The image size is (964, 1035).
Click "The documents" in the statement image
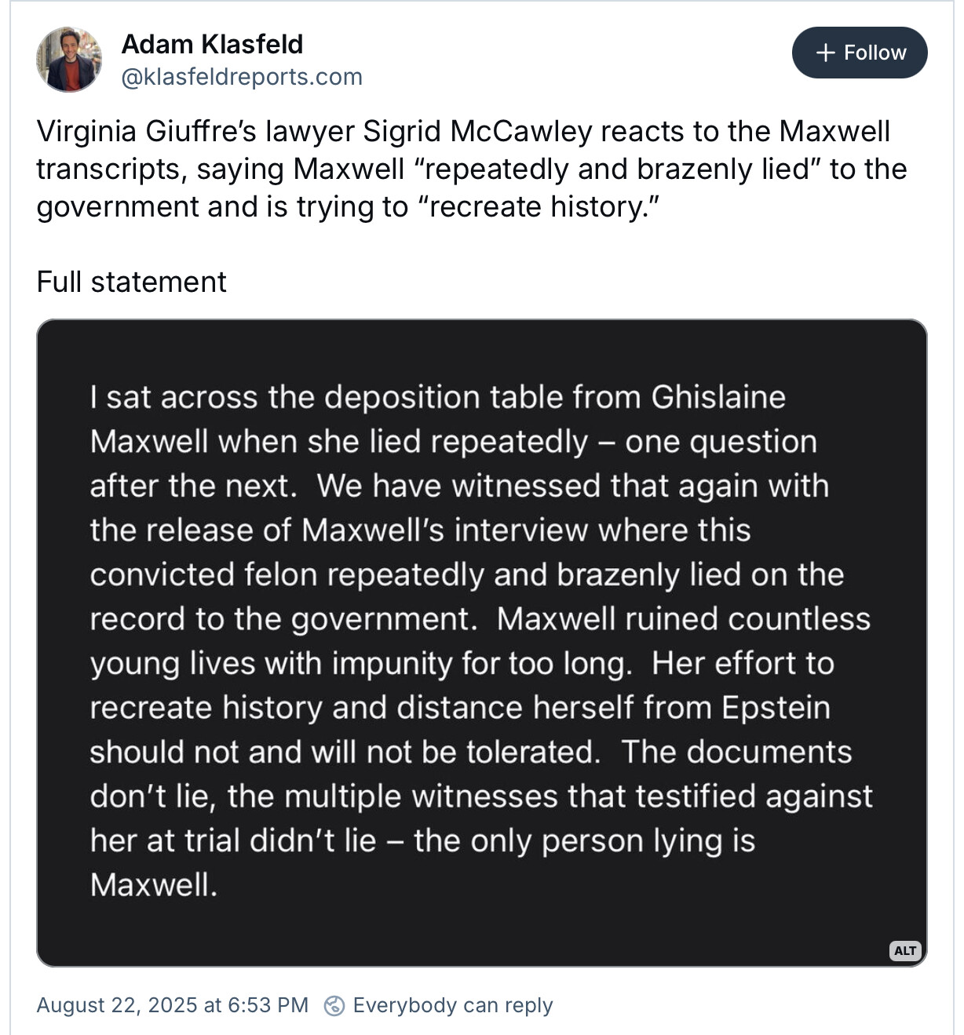tap(736, 752)
